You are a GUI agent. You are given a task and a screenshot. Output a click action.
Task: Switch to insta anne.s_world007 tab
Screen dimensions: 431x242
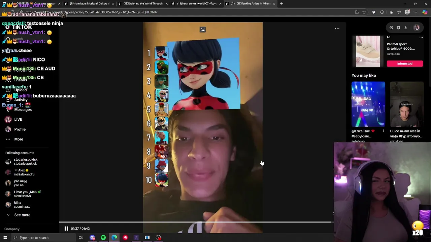(197, 4)
